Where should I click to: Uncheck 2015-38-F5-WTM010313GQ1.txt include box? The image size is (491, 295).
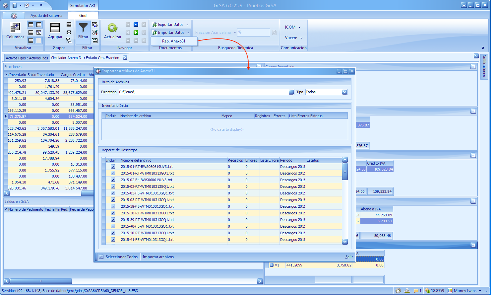pyautogui.click(x=113, y=206)
